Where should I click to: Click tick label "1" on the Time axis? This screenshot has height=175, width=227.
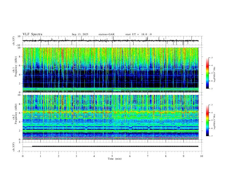tap(40, 156)
